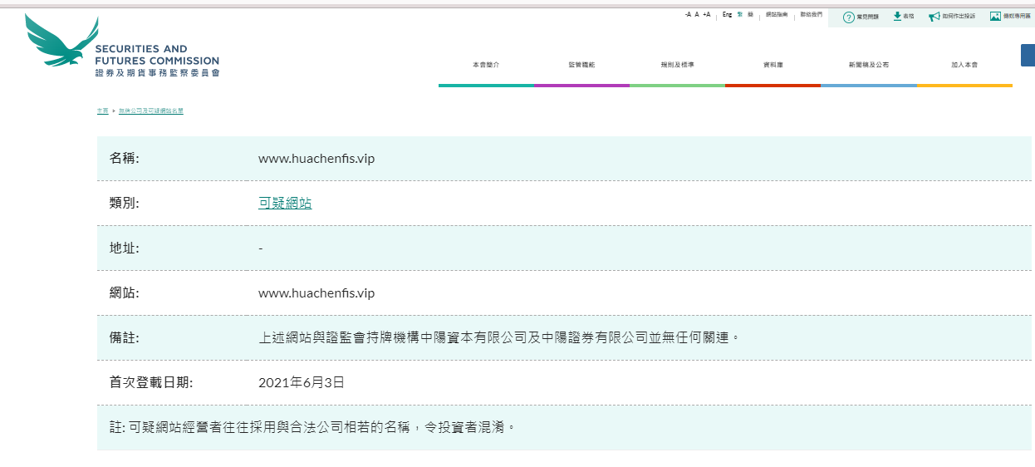Click the blue side tab at right edge
This screenshot has width=1035, height=467.
pos(1028,55)
